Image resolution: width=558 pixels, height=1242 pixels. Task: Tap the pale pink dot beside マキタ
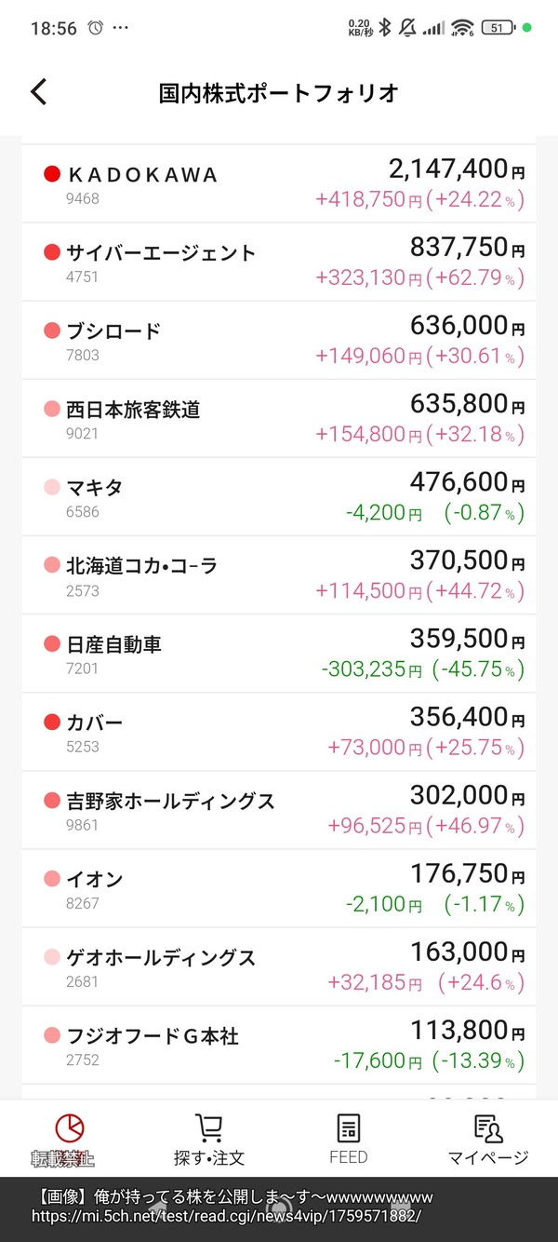[x=52, y=487]
